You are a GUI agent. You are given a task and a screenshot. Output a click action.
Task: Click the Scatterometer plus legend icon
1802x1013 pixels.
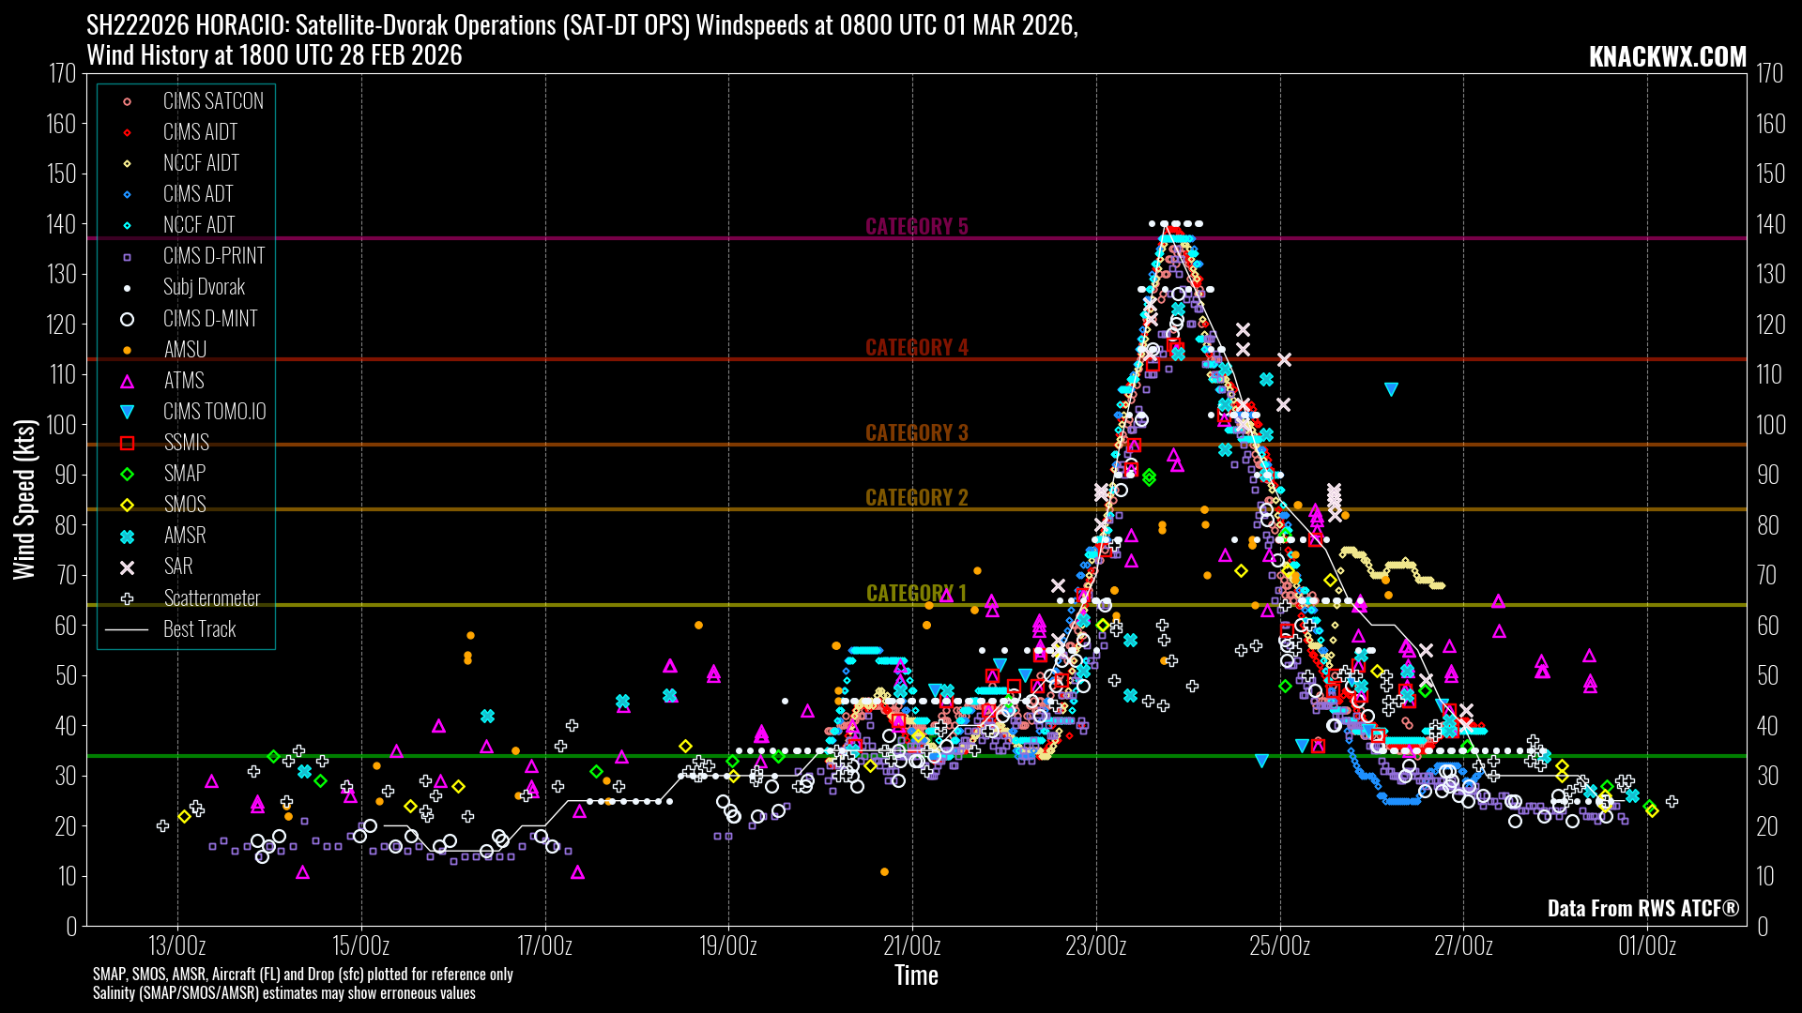tap(128, 598)
